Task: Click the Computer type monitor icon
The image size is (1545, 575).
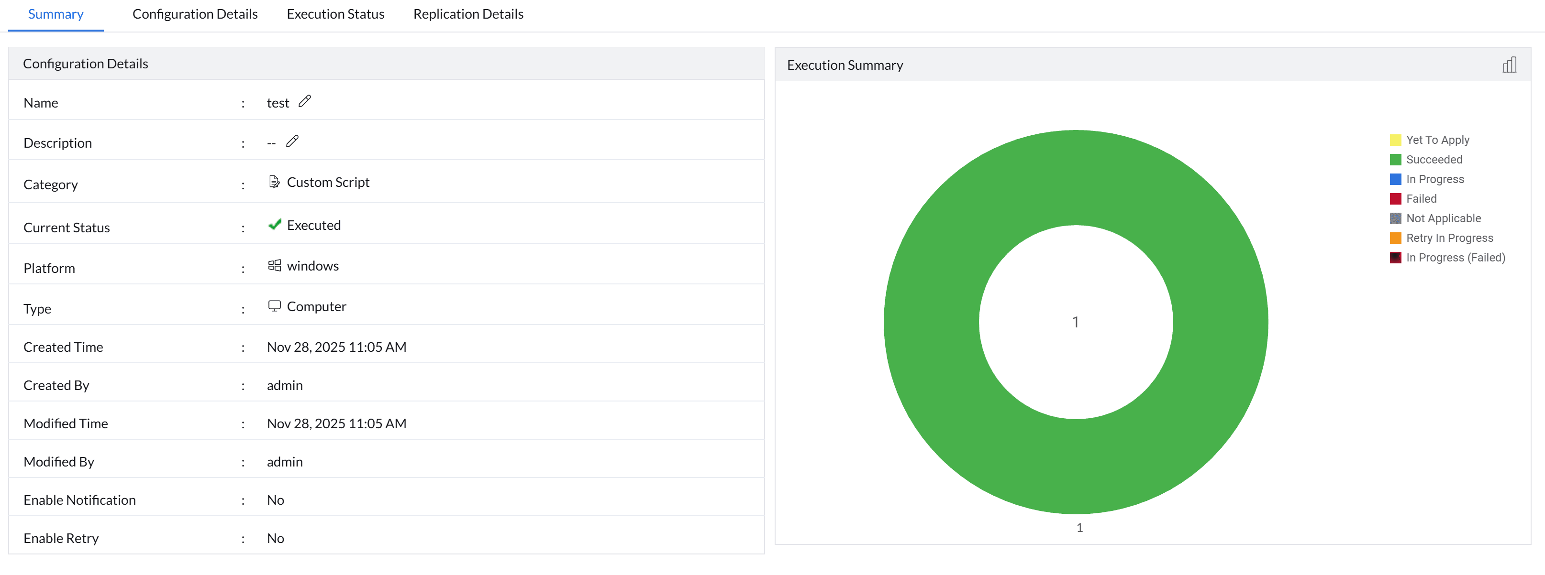Action: 274,306
